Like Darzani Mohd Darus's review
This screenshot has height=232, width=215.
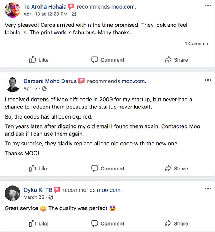39,169
